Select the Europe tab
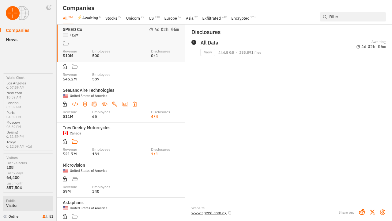Viewport: 392px width, 221px height. pos(173,18)
